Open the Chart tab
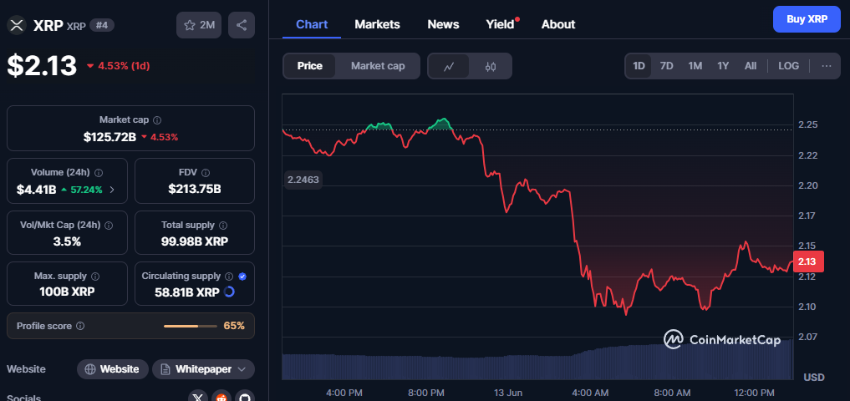The image size is (850, 401). click(x=312, y=24)
